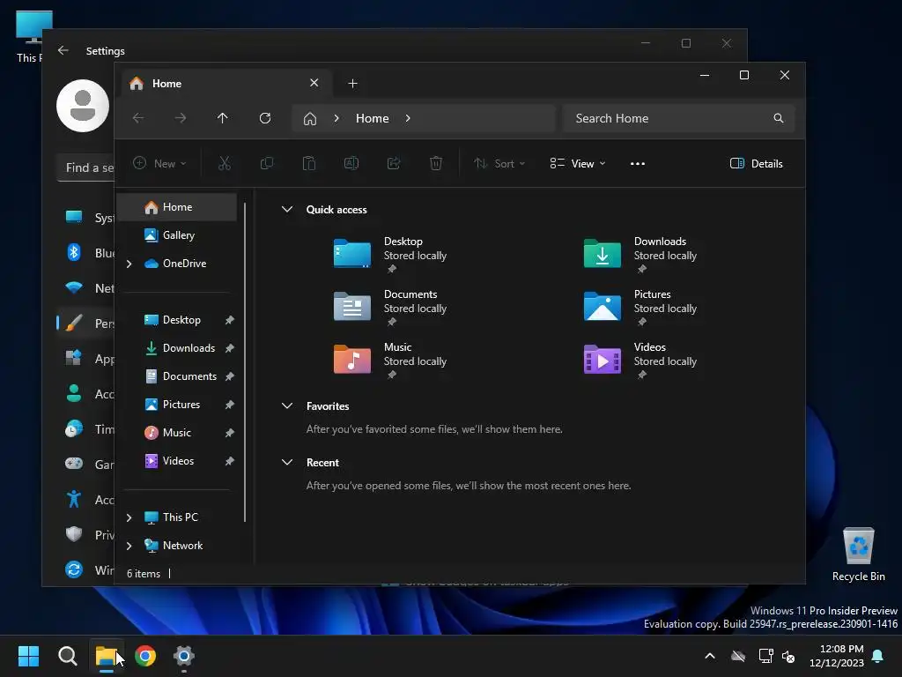Image resolution: width=902 pixels, height=677 pixels.
Task: Click the Paste clipboard icon
Action: tap(309, 163)
